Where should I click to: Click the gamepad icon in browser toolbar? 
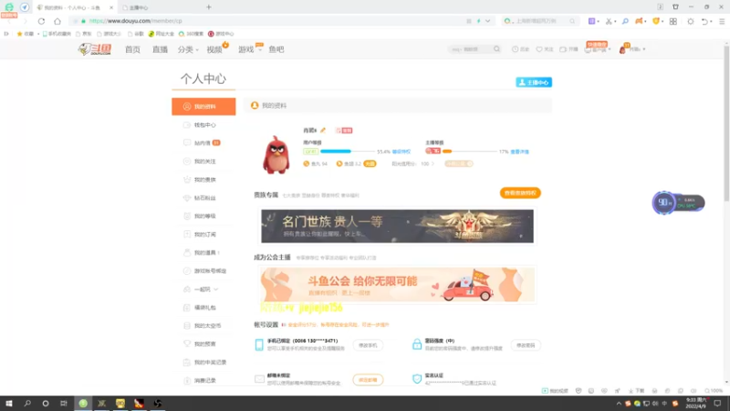pyautogui.click(x=640, y=21)
